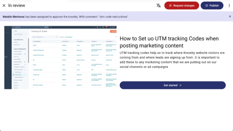Click the Request changes button
This screenshot has width=233, height=131.
(182, 5)
